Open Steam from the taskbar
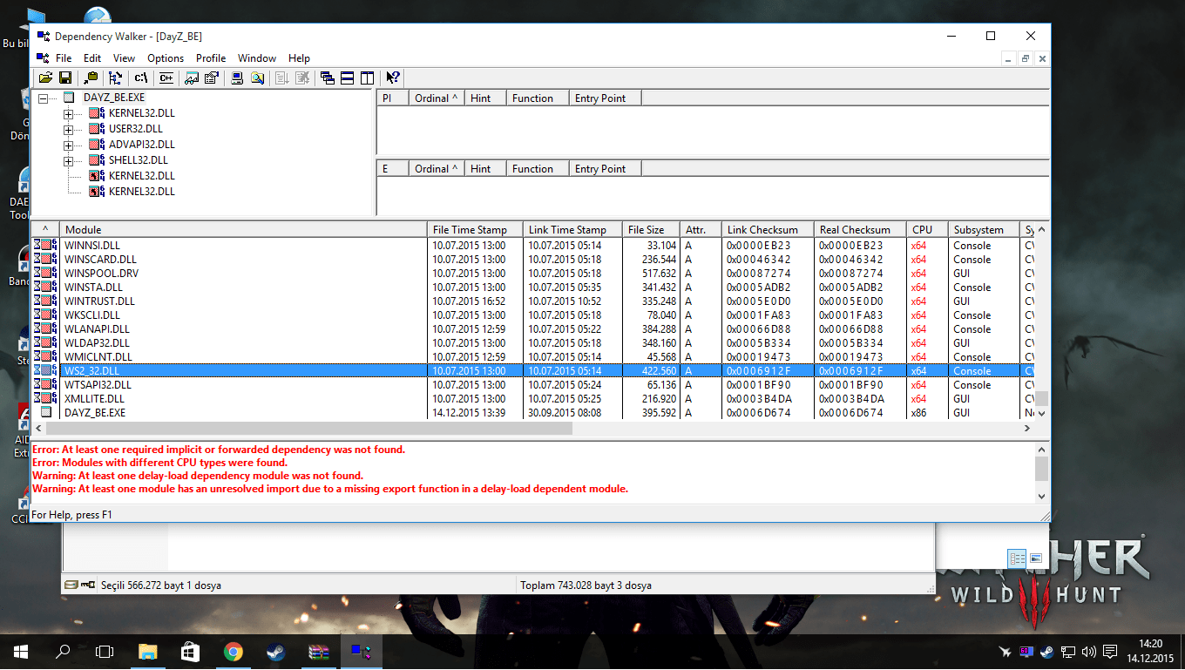This screenshot has width=1185, height=670. 275,652
